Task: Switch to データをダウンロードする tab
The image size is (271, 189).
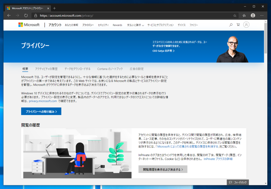Action: tap(77, 69)
